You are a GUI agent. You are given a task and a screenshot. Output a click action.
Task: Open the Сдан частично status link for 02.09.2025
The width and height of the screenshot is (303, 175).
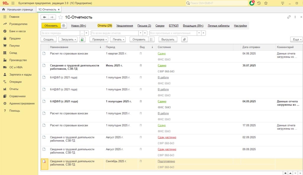point(167,137)
